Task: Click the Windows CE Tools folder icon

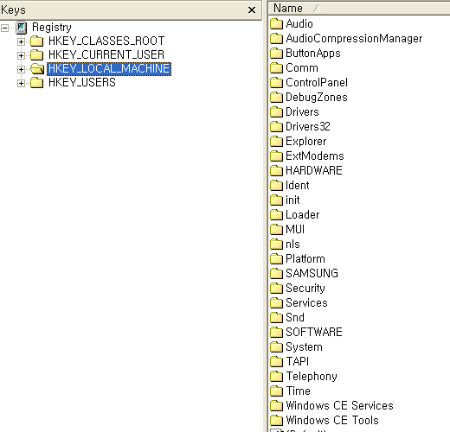Action: click(x=276, y=420)
